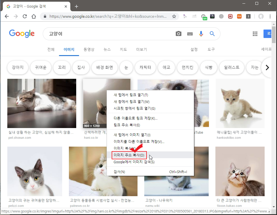This screenshot has width=277, height=215.
Task: Select 이미지 주소 복사 from context menu
Action: (x=129, y=155)
